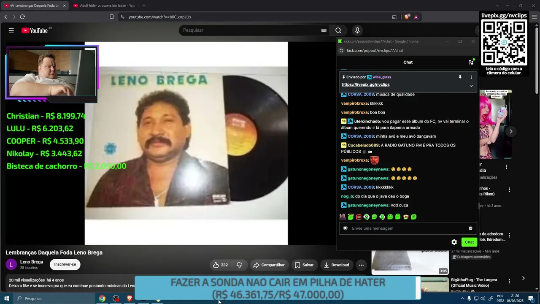Open the livepix.gg/nvclips pinned link
The height and width of the screenshot is (304, 540).
366,84
